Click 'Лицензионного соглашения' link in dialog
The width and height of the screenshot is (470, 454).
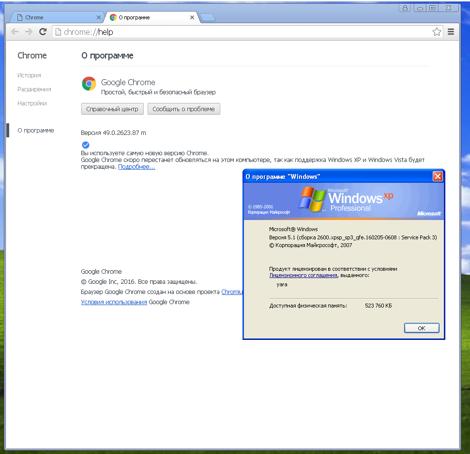pyautogui.click(x=303, y=275)
